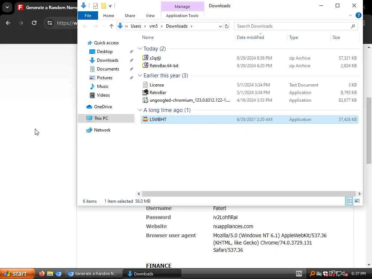Open the Home ribbon tab
Image resolution: width=372 pixels, height=279 pixels.
point(108,16)
